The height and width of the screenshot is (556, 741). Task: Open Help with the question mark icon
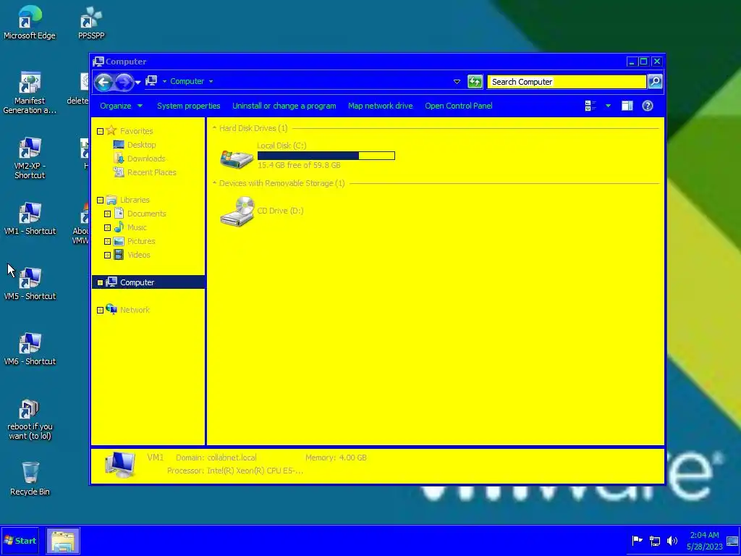tap(648, 106)
